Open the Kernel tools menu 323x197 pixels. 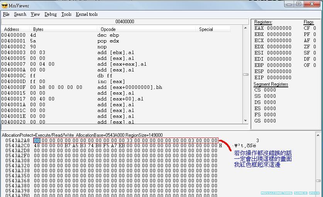tap(87, 14)
